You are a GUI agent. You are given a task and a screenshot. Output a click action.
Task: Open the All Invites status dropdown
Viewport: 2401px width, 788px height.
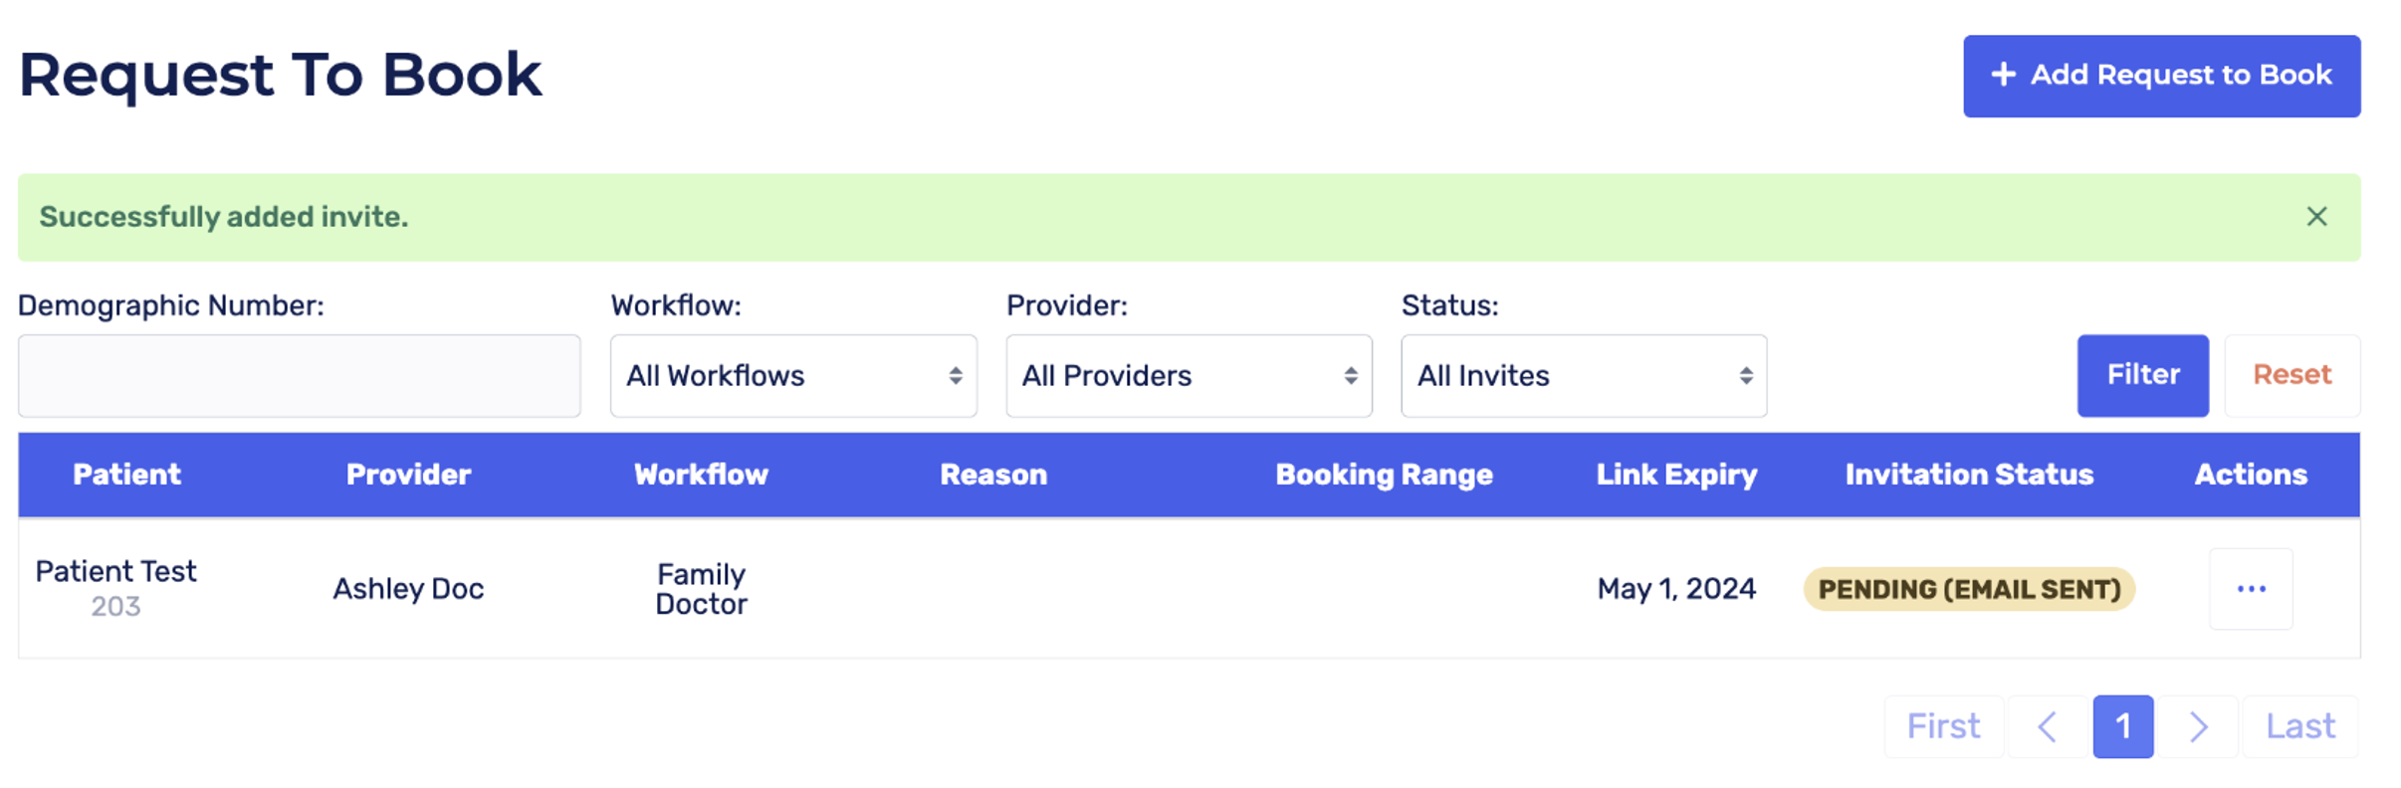coord(1584,376)
